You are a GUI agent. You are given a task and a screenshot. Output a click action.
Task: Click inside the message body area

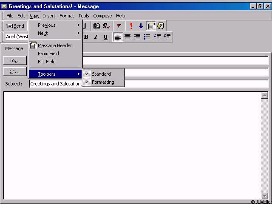coord(132,145)
